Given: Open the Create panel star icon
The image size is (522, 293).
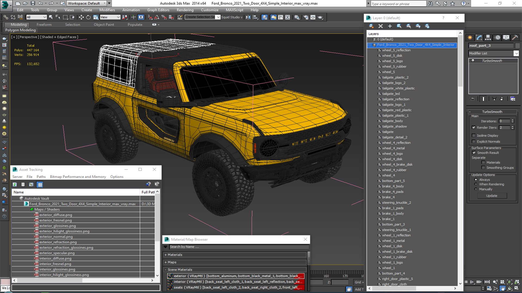Looking at the screenshot, I should [x=470, y=37].
